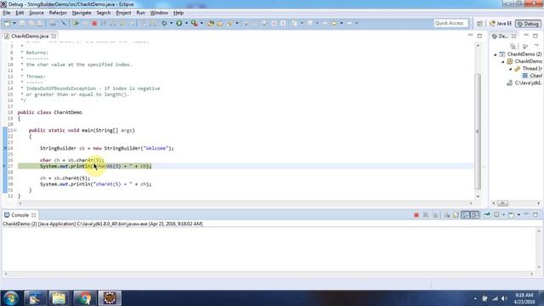Open Google Chrome from the taskbar
This screenshot has width=544, height=306.
[x=84, y=298]
